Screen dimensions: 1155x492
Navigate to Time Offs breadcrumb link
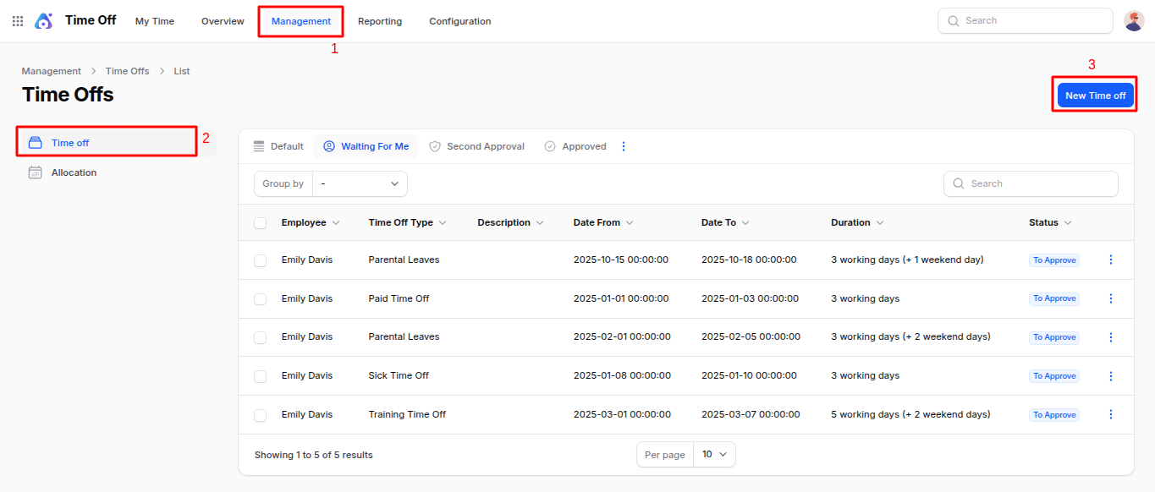pos(127,71)
